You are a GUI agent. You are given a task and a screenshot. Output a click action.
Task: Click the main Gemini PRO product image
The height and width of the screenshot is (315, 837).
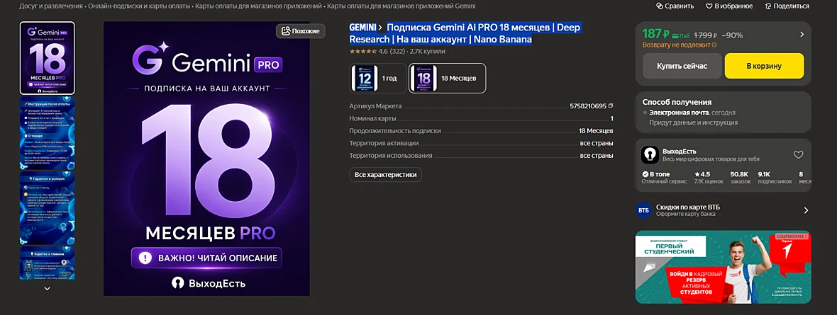point(206,159)
